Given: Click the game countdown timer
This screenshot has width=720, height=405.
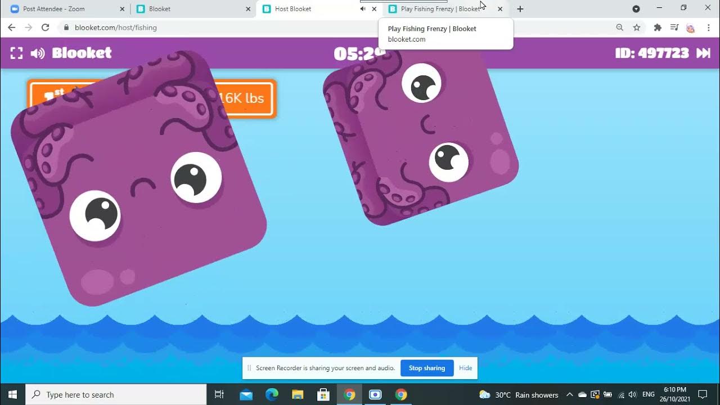Looking at the screenshot, I should pyautogui.click(x=360, y=53).
